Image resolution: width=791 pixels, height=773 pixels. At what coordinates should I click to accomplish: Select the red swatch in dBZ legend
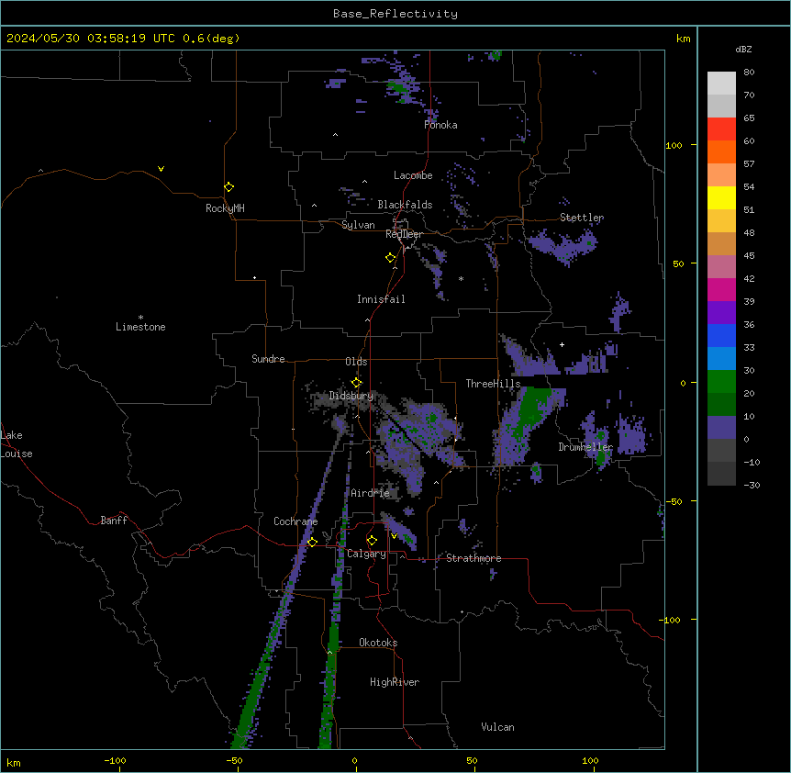(721, 129)
